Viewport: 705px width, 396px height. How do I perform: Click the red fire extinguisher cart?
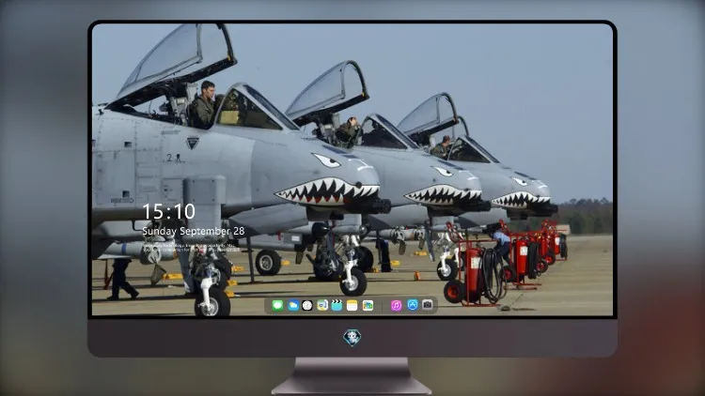pos(475,271)
